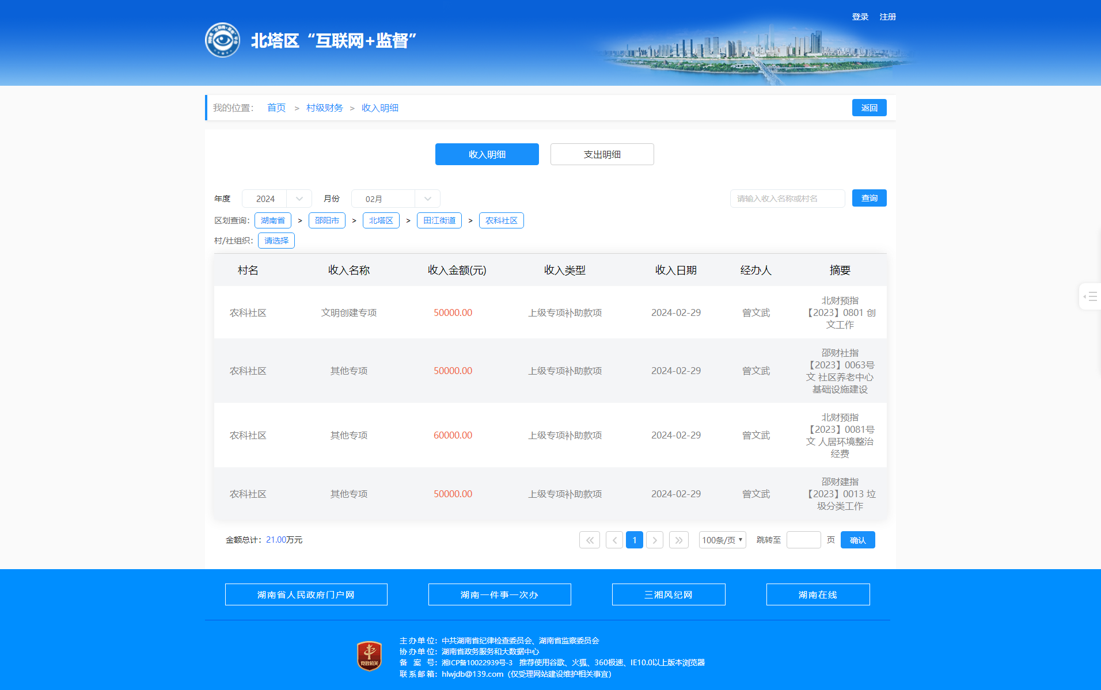Go to next page arrow
1101x690 pixels.
click(655, 540)
